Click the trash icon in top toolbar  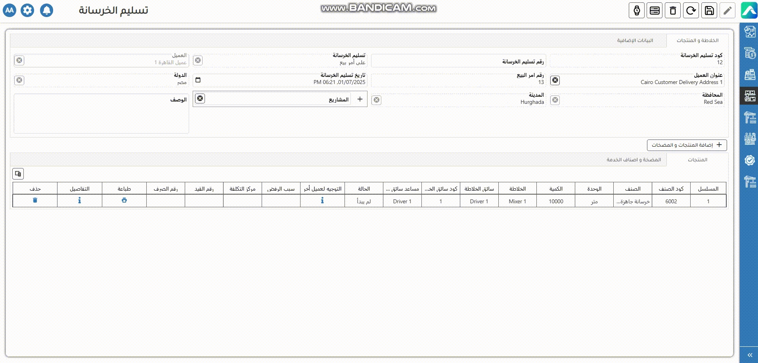tap(673, 11)
